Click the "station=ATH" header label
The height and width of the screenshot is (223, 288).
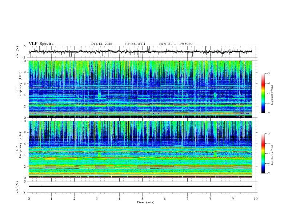pyautogui.click(x=135, y=44)
